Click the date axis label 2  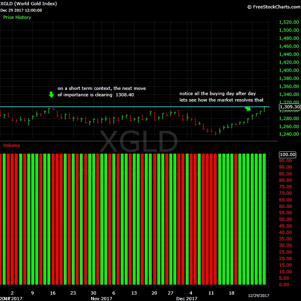click(x=12, y=293)
